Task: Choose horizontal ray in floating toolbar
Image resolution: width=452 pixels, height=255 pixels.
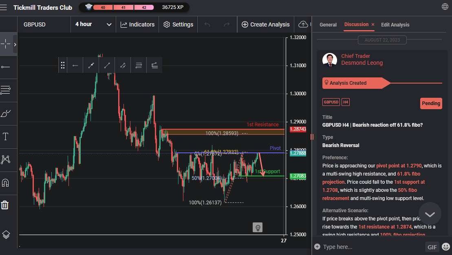Action: 75,66
